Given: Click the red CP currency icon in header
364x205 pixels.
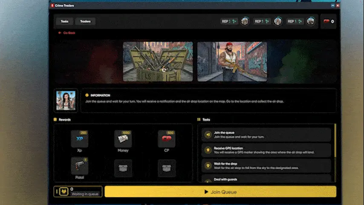Looking at the screenshot, I should (326, 21).
